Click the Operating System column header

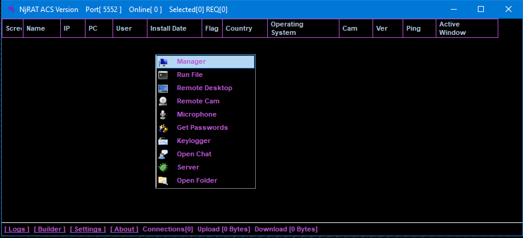click(303, 28)
